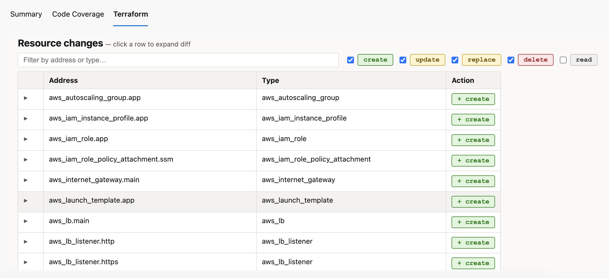Viewport: 609px width, 278px height.
Task: Disable the replace filter checkbox
Action: coord(455,60)
